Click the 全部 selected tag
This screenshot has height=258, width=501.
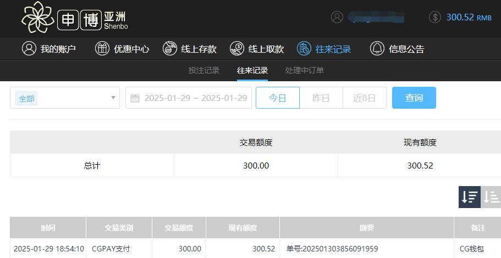pos(26,98)
